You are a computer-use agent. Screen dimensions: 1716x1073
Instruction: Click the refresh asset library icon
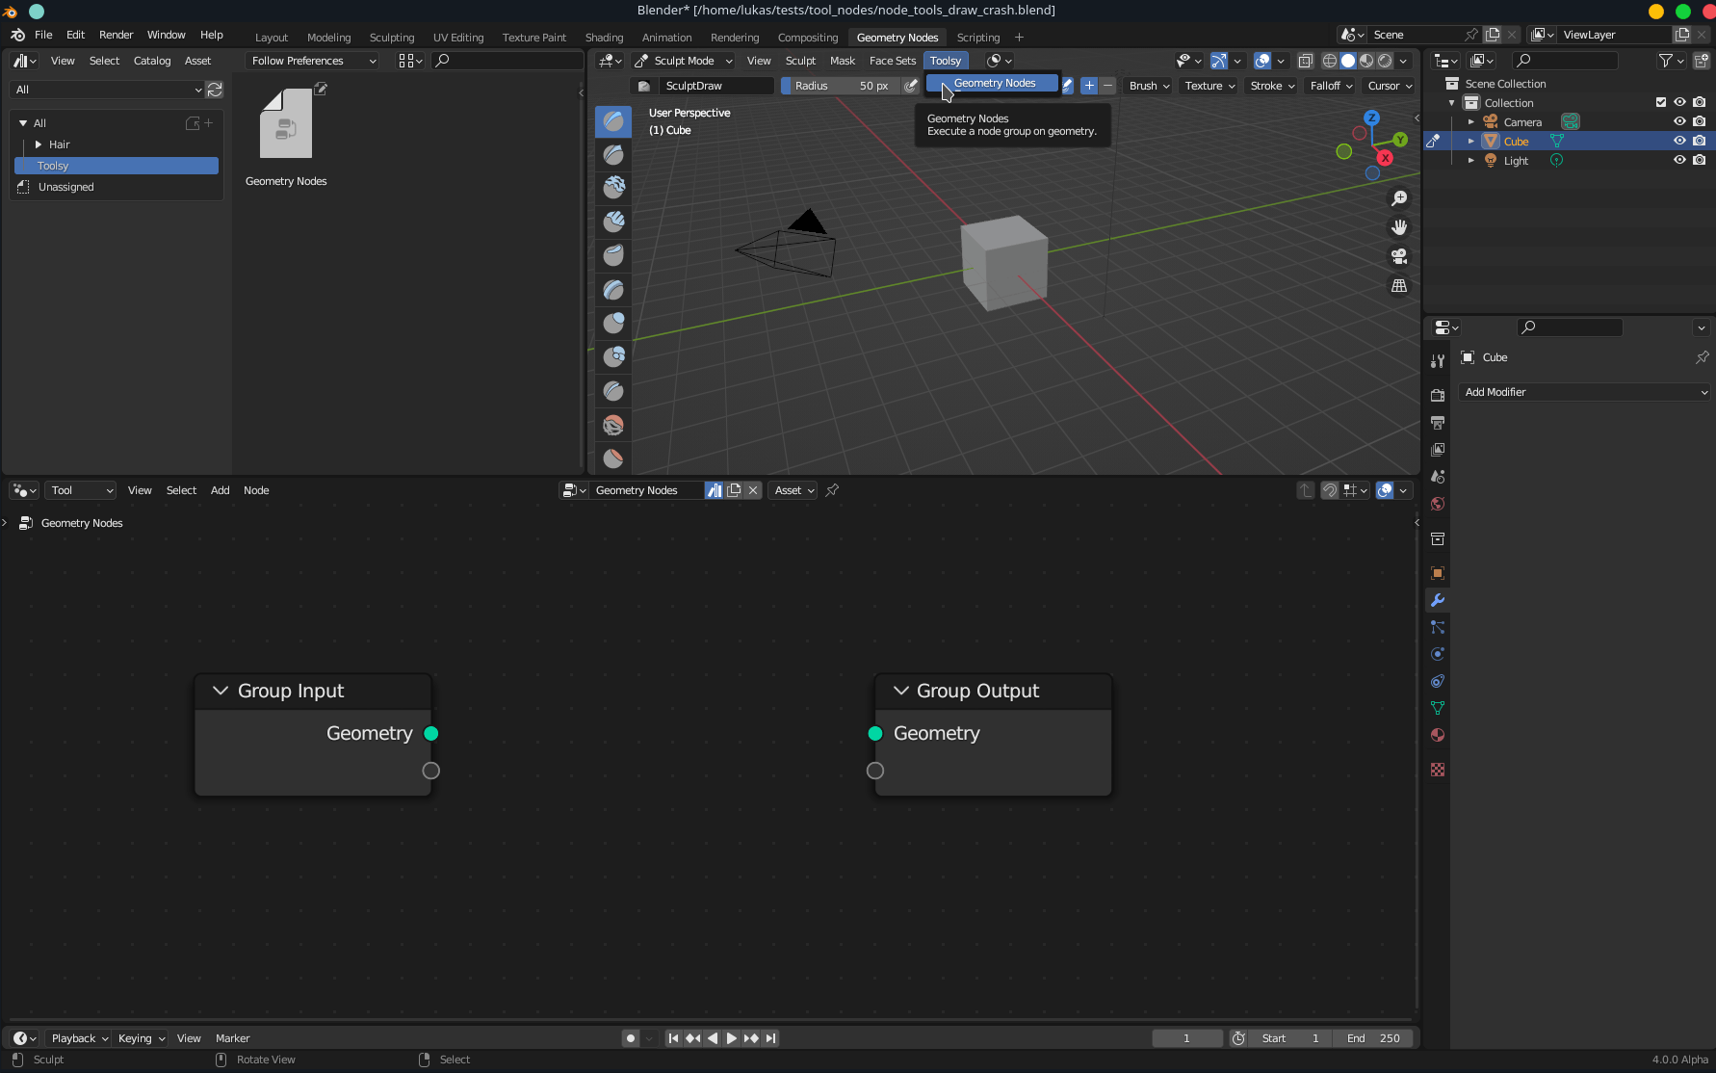click(x=215, y=90)
